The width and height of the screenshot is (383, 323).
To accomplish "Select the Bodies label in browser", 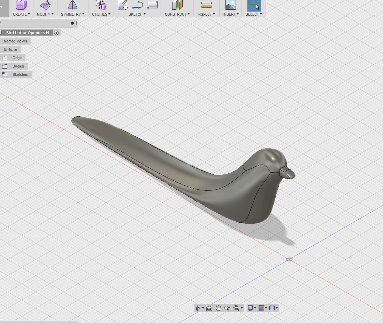I will pos(18,66).
